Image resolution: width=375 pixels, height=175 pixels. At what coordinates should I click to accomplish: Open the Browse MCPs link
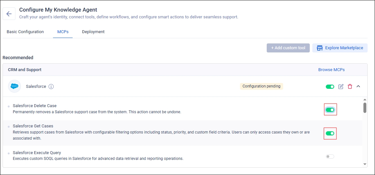[331, 69]
